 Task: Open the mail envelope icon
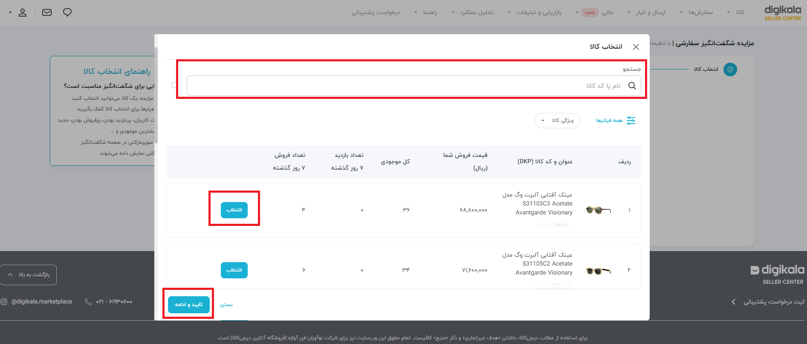[47, 12]
